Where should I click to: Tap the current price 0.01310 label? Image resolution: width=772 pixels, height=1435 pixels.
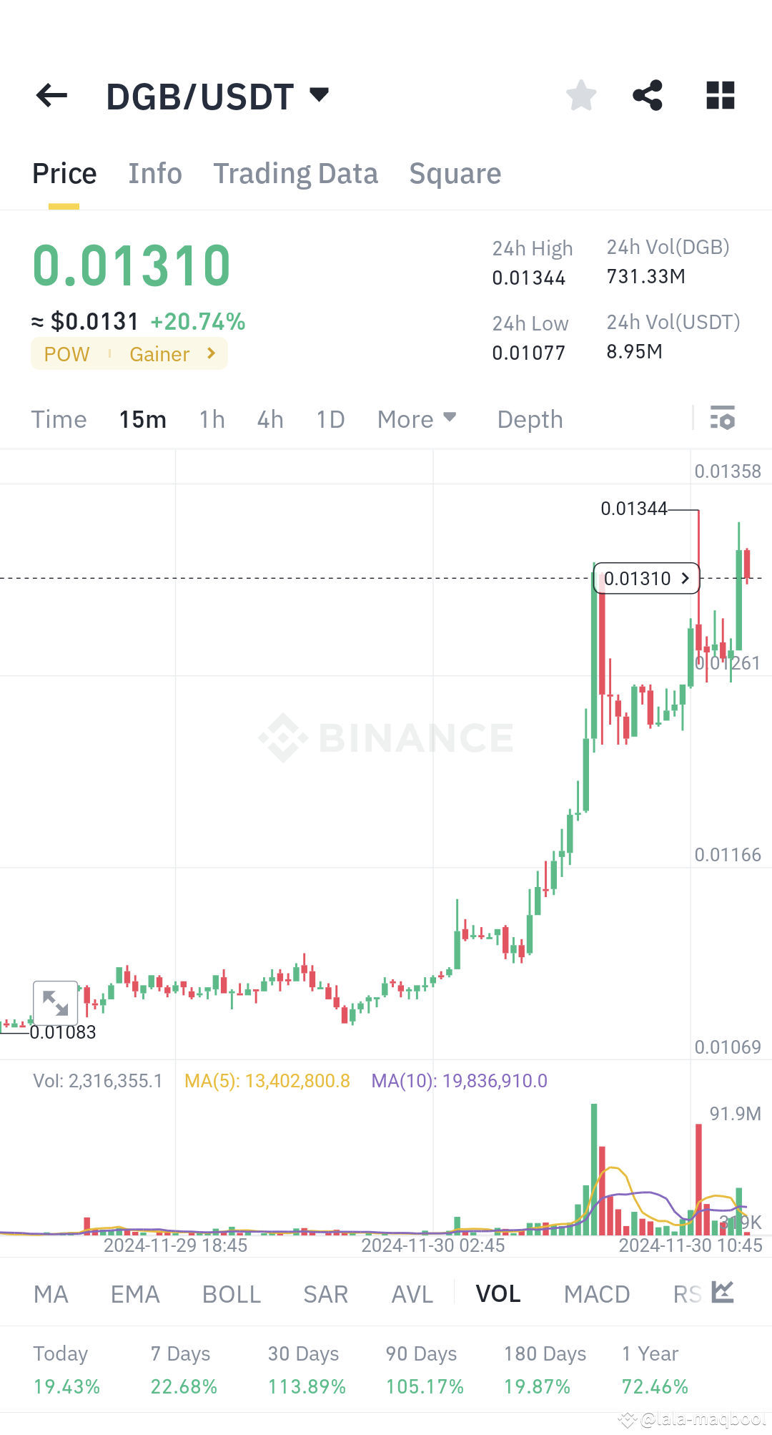coord(644,578)
